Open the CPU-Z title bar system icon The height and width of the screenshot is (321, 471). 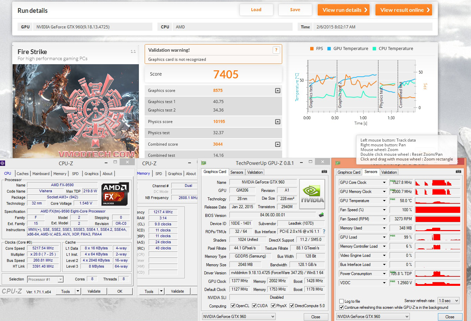coord(3,163)
